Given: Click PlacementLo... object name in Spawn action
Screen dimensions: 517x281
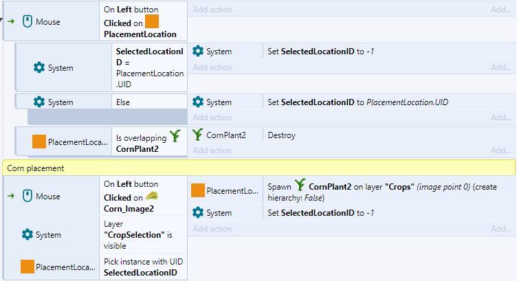Looking at the screenshot, I should (232, 191).
